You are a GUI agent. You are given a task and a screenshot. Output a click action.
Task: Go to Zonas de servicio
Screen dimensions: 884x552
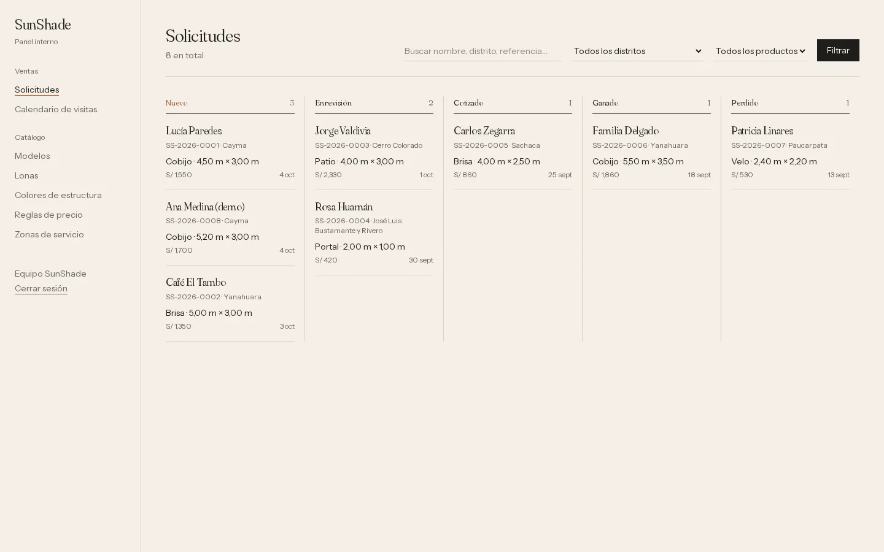[49, 234]
